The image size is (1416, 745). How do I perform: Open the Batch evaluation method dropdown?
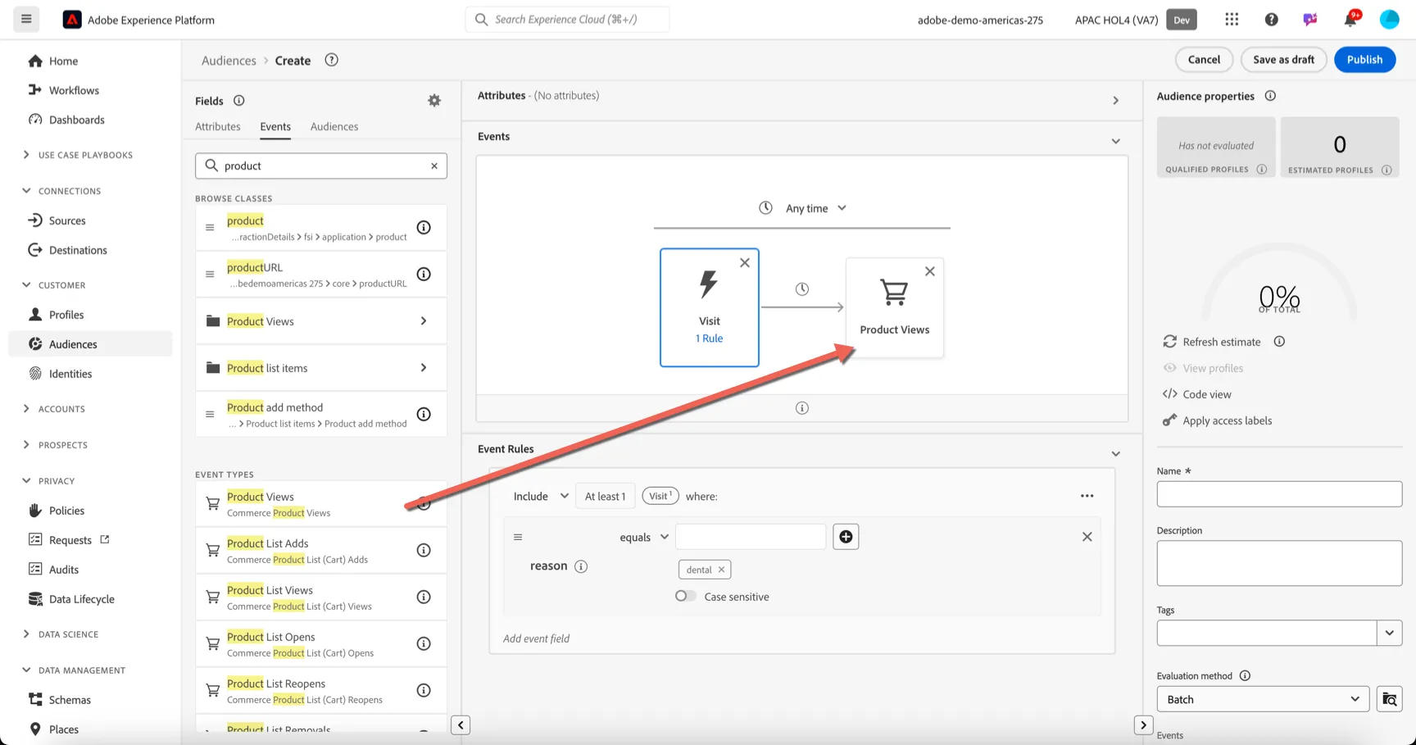(x=1263, y=699)
